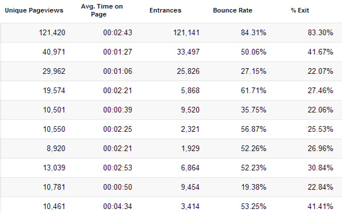Sort by Unique Pageviews column header
Viewport: 342px width, 213px height.
coord(34,10)
